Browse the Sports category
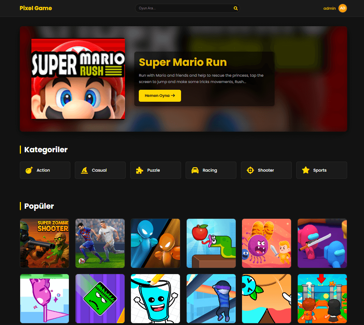 321,170
